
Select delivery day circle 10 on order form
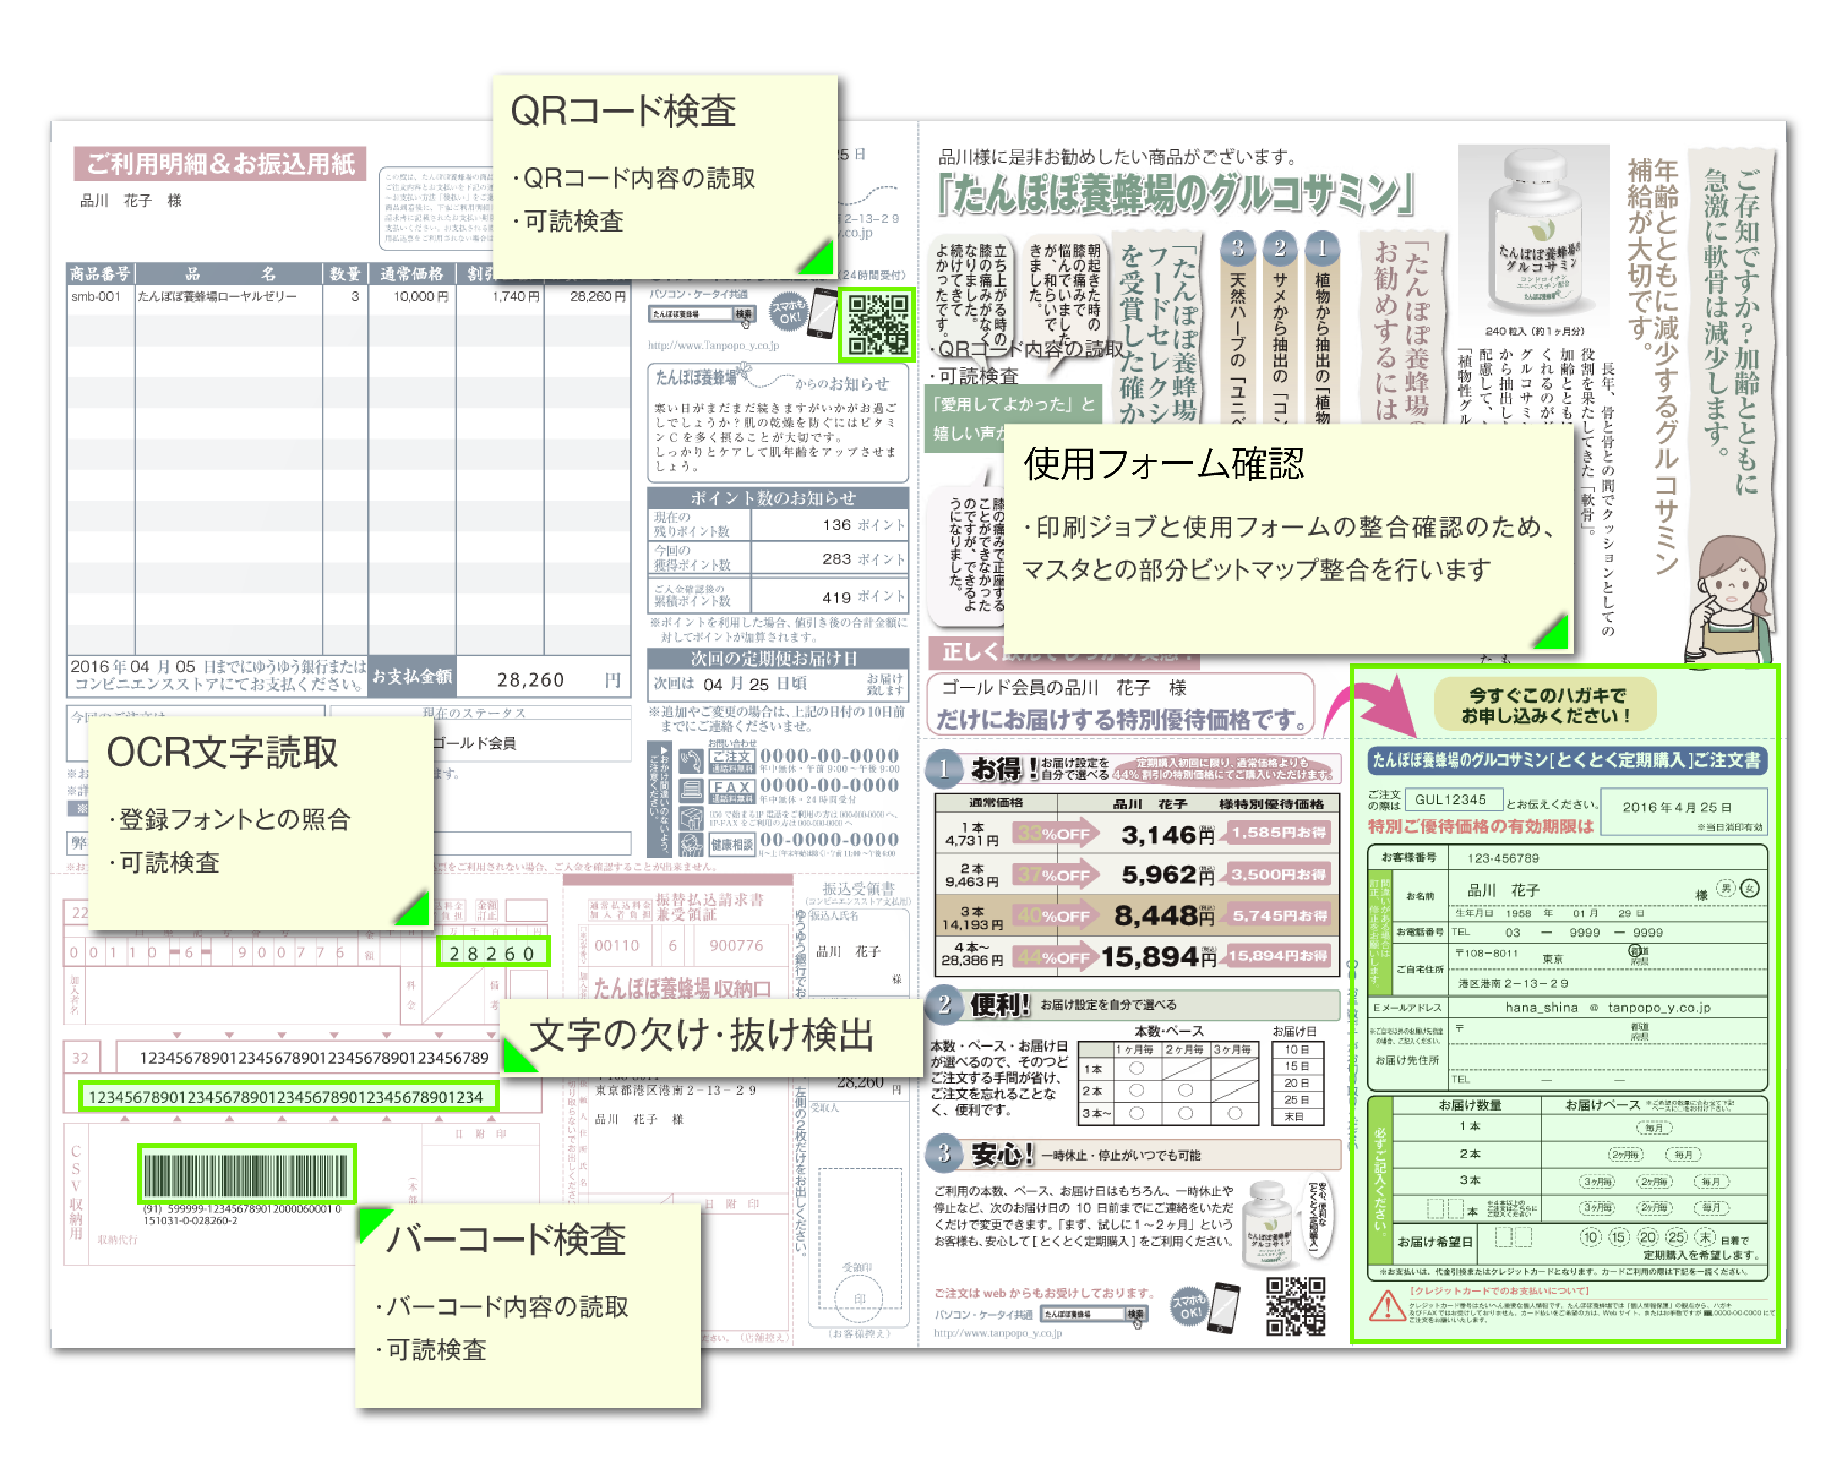(1591, 1236)
